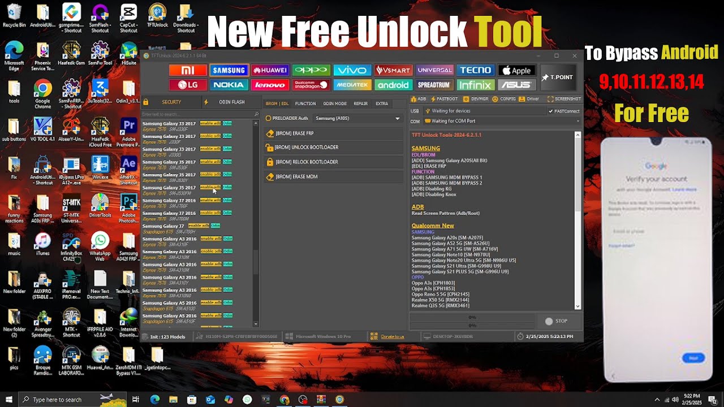The image size is (724, 407).
Task: Select the Samsung brand button
Action: (229, 70)
